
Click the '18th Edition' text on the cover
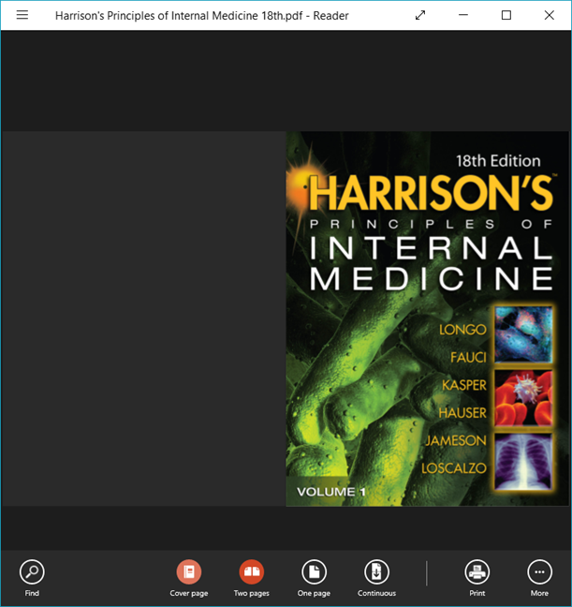pyautogui.click(x=498, y=161)
